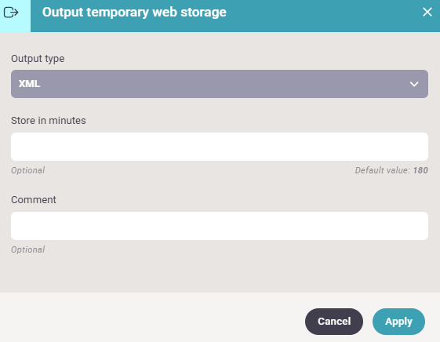The width and height of the screenshot is (440, 342).
Task: Click the Comment field label
Action: 34,200
